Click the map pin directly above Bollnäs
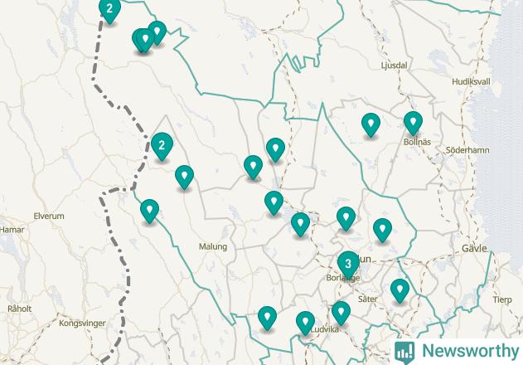 [413, 123]
